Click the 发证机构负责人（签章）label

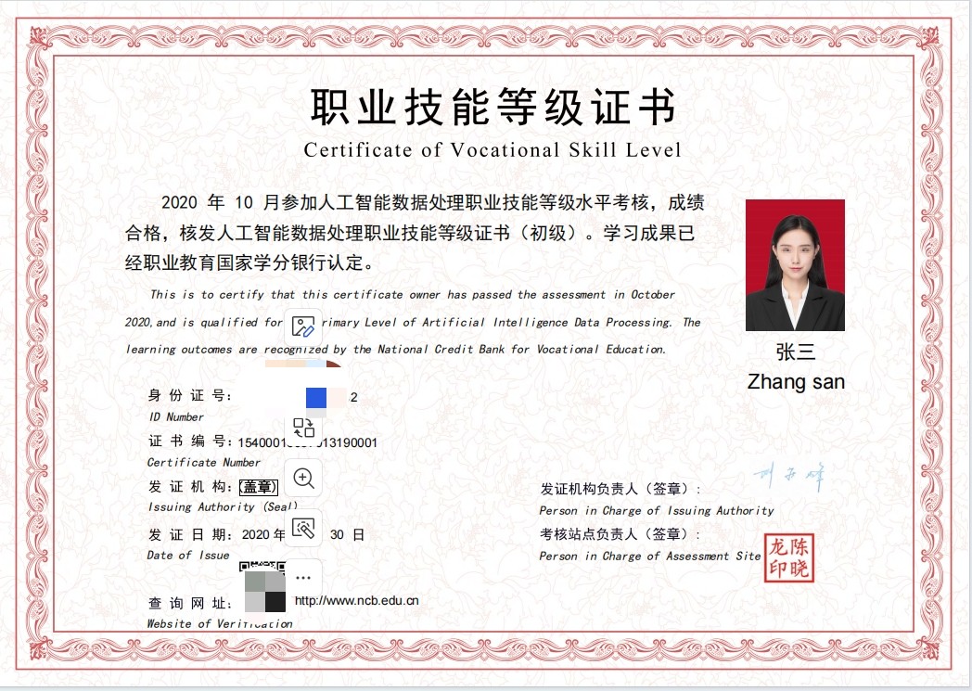[620, 489]
